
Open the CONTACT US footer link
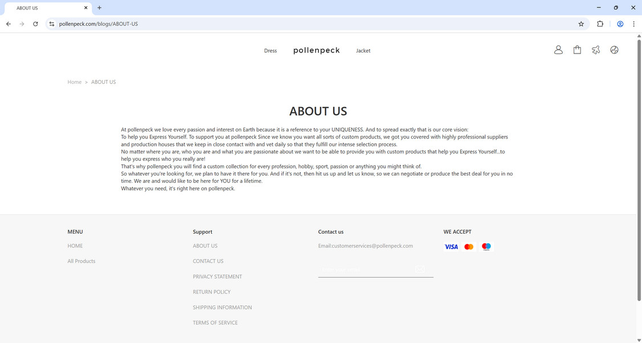tap(208, 260)
